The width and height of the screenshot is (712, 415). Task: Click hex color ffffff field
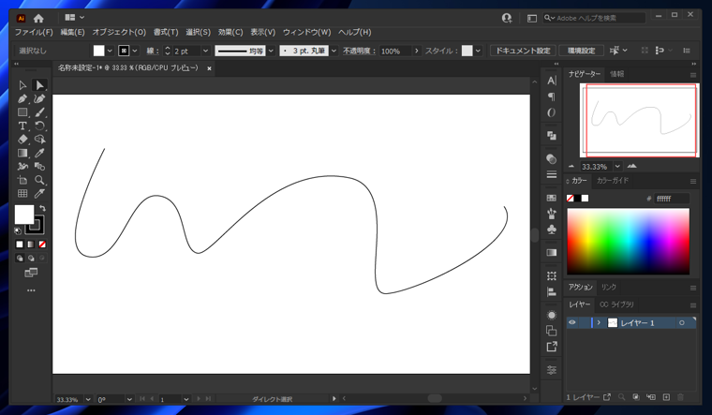coord(672,199)
